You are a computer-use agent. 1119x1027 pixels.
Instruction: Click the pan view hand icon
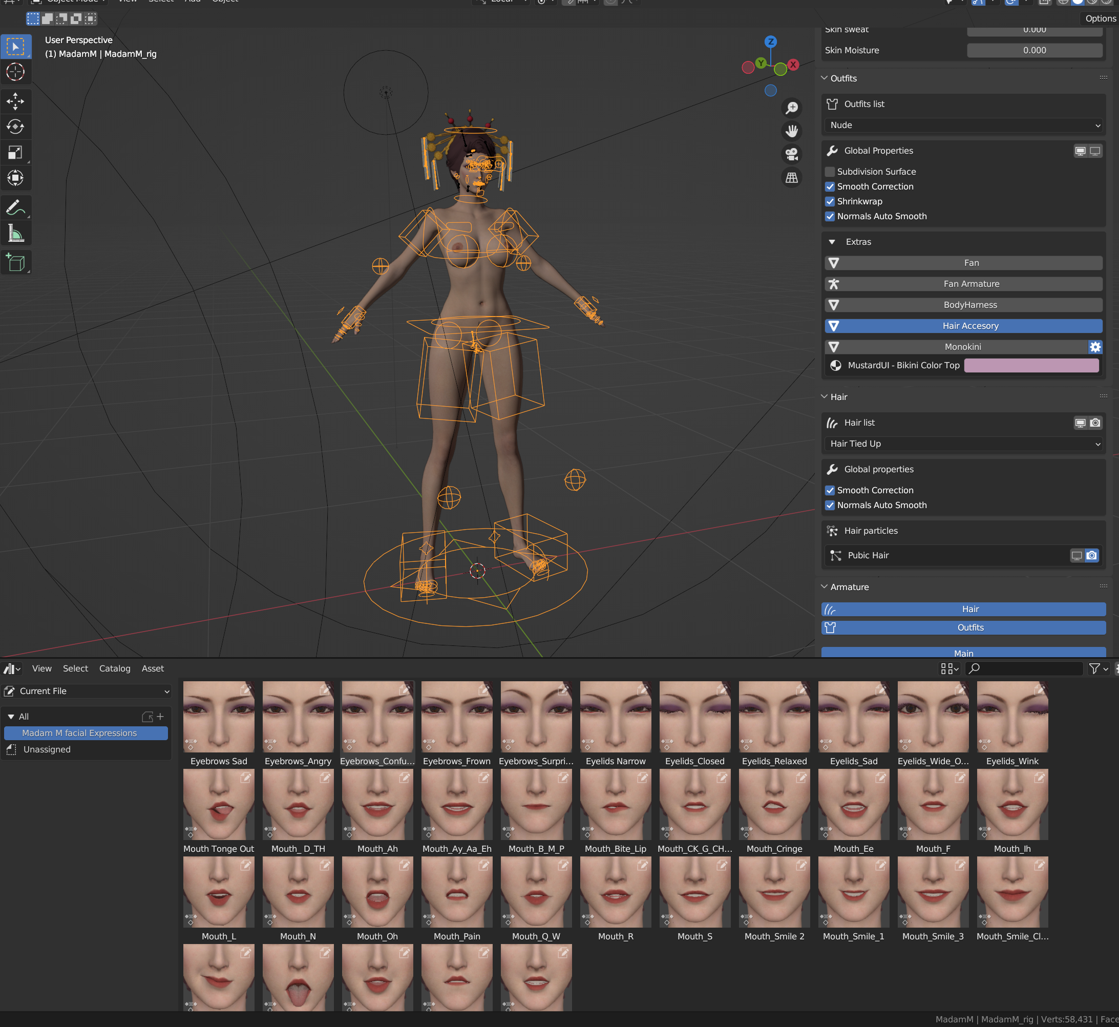[x=792, y=131]
